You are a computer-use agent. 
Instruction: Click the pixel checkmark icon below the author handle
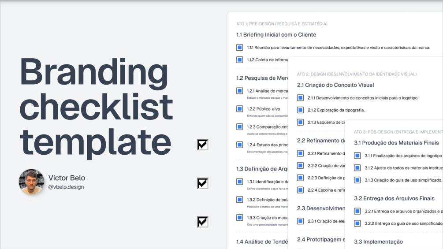click(202, 222)
